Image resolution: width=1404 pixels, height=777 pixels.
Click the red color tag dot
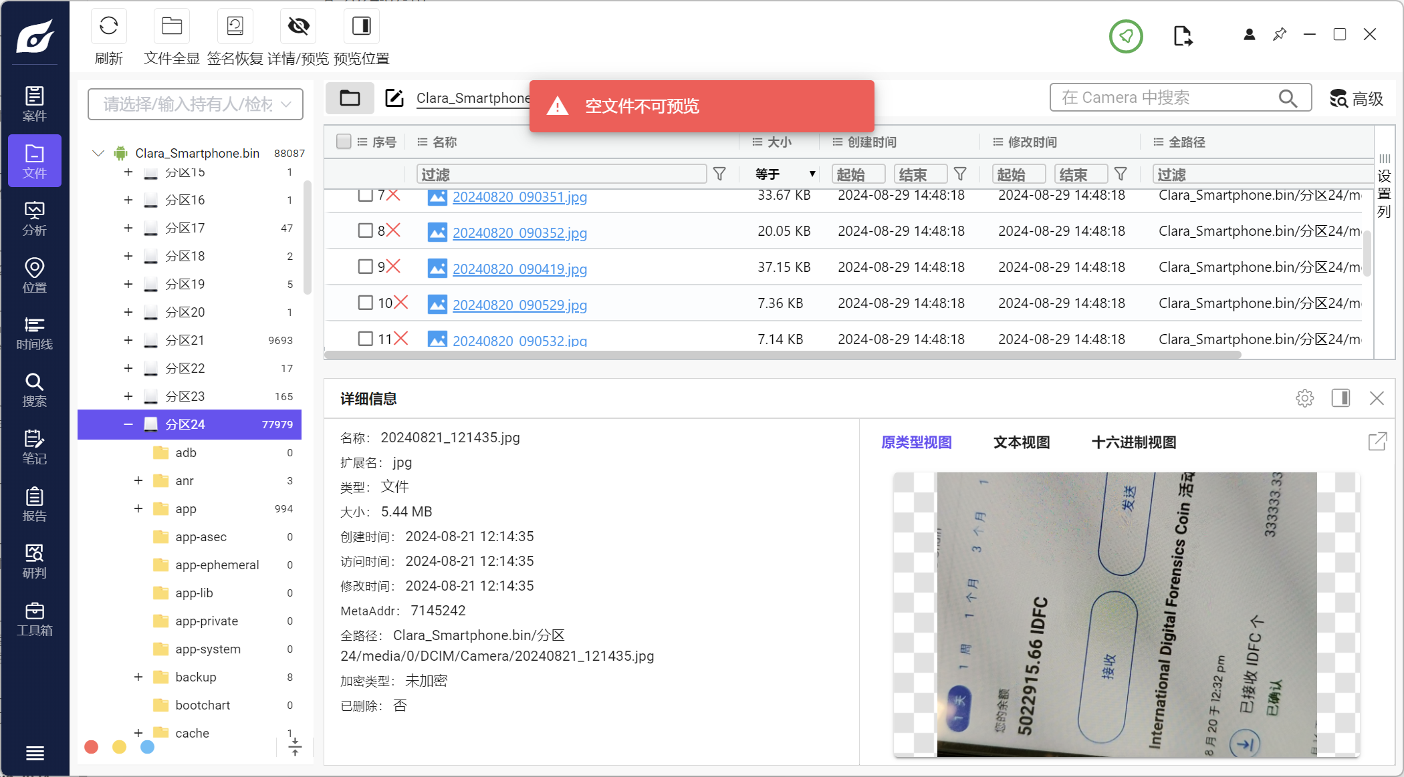pyautogui.click(x=92, y=747)
